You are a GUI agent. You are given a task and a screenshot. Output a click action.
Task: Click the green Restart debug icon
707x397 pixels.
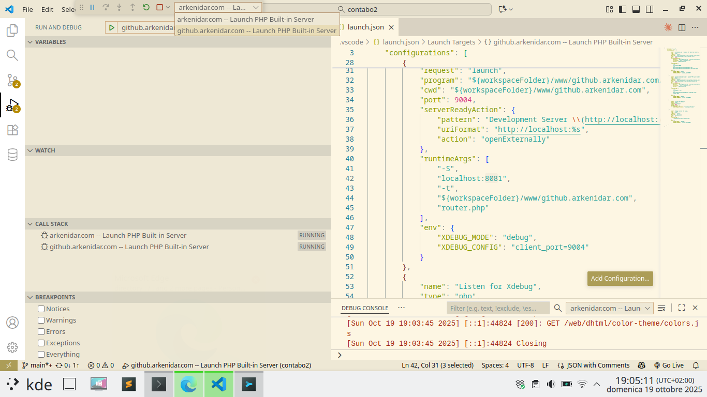pyautogui.click(x=146, y=7)
